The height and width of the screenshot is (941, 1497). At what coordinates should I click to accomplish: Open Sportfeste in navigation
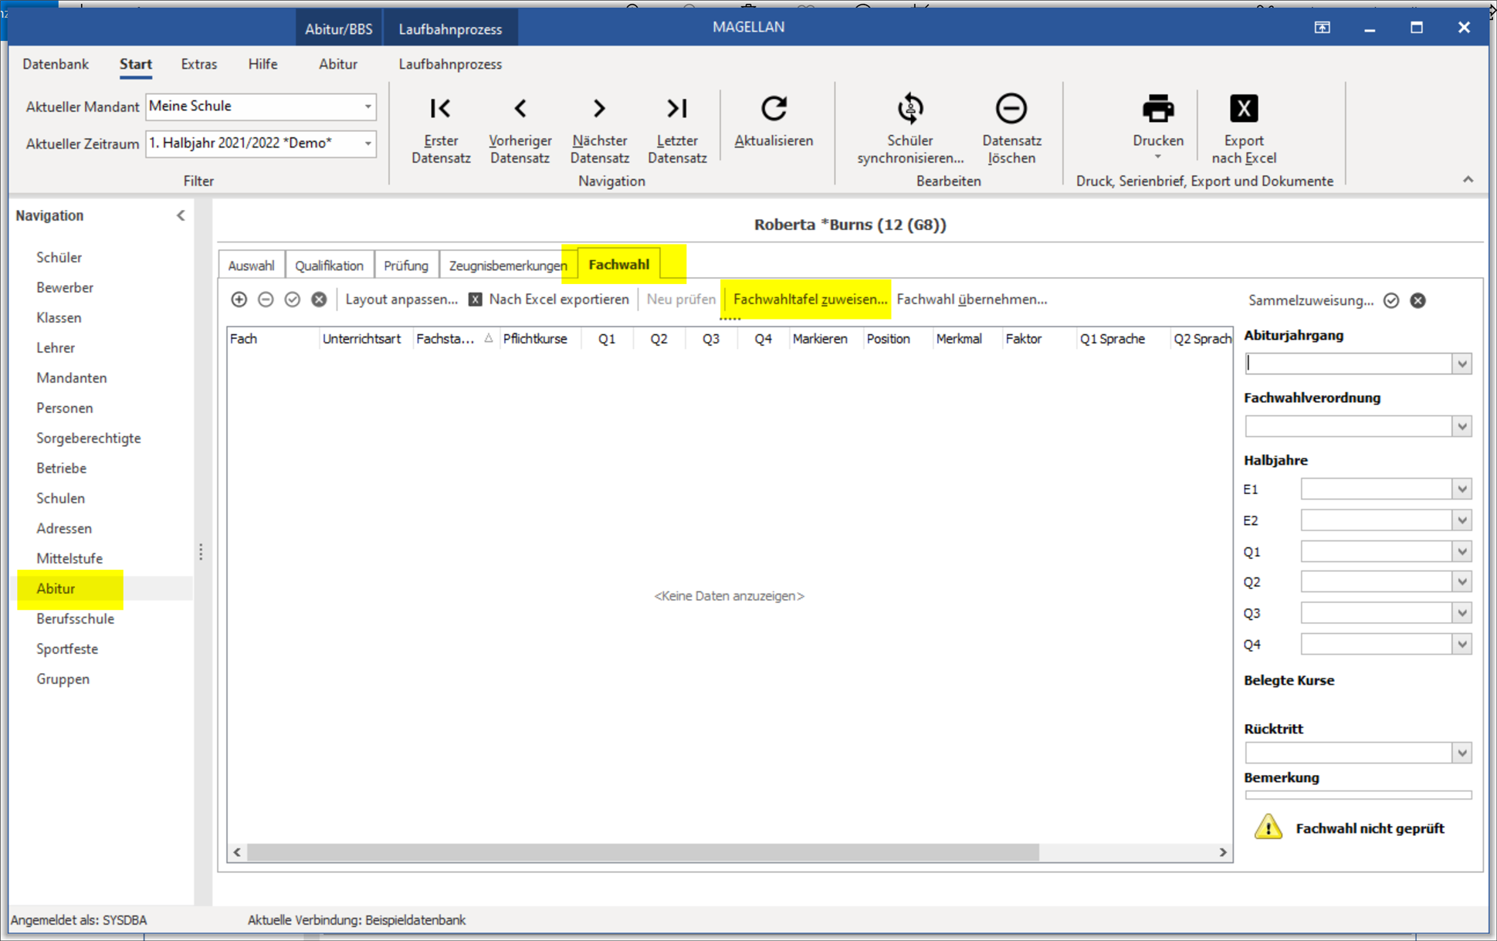tap(67, 648)
